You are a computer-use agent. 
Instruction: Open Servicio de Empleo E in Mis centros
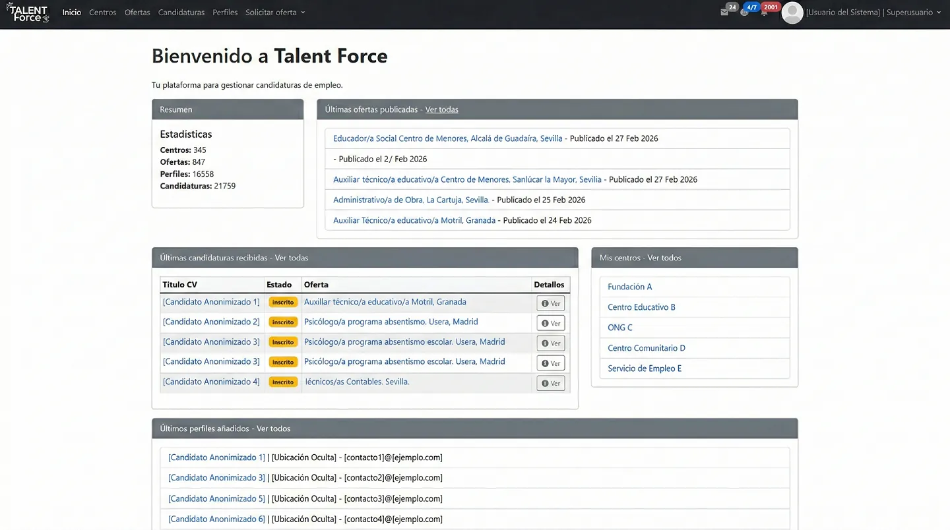coord(645,368)
